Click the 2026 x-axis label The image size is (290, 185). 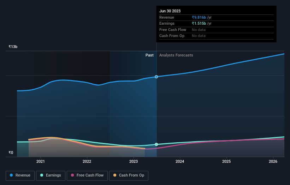click(273, 162)
